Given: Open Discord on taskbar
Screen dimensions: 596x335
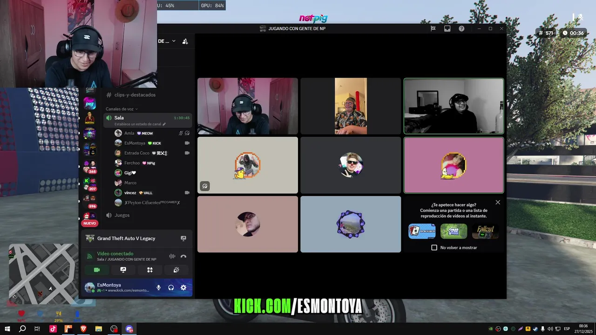Looking at the screenshot, I should coord(129,329).
